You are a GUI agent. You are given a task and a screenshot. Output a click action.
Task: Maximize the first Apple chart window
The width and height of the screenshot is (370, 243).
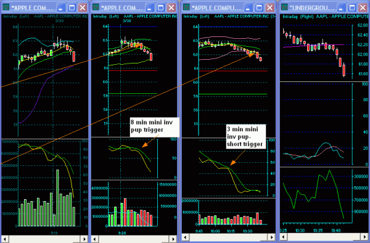coord(72,8)
